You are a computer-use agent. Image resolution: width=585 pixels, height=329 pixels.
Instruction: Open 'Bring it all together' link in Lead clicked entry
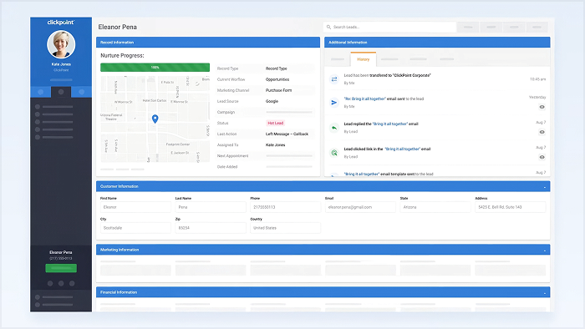pyautogui.click(x=402, y=149)
